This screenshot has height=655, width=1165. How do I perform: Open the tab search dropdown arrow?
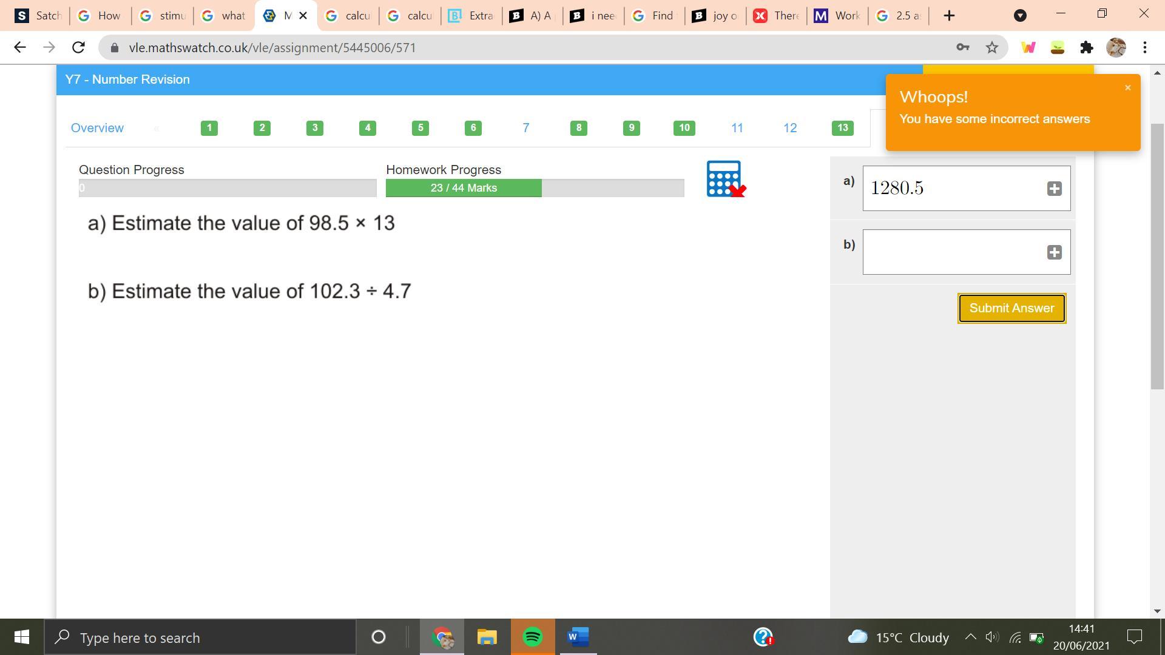pyautogui.click(x=1020, y=16)
